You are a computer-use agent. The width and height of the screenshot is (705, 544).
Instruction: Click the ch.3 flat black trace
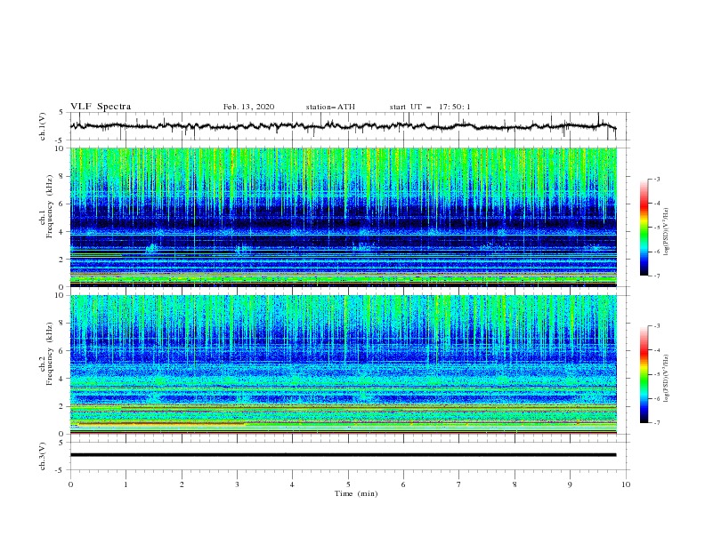pyautogui.click(x=343, y=455)
